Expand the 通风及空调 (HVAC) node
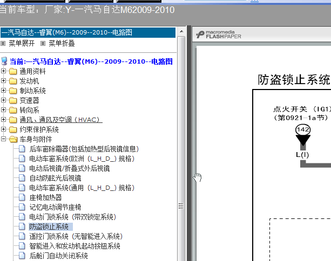331x261 pixels. [3, 120]
